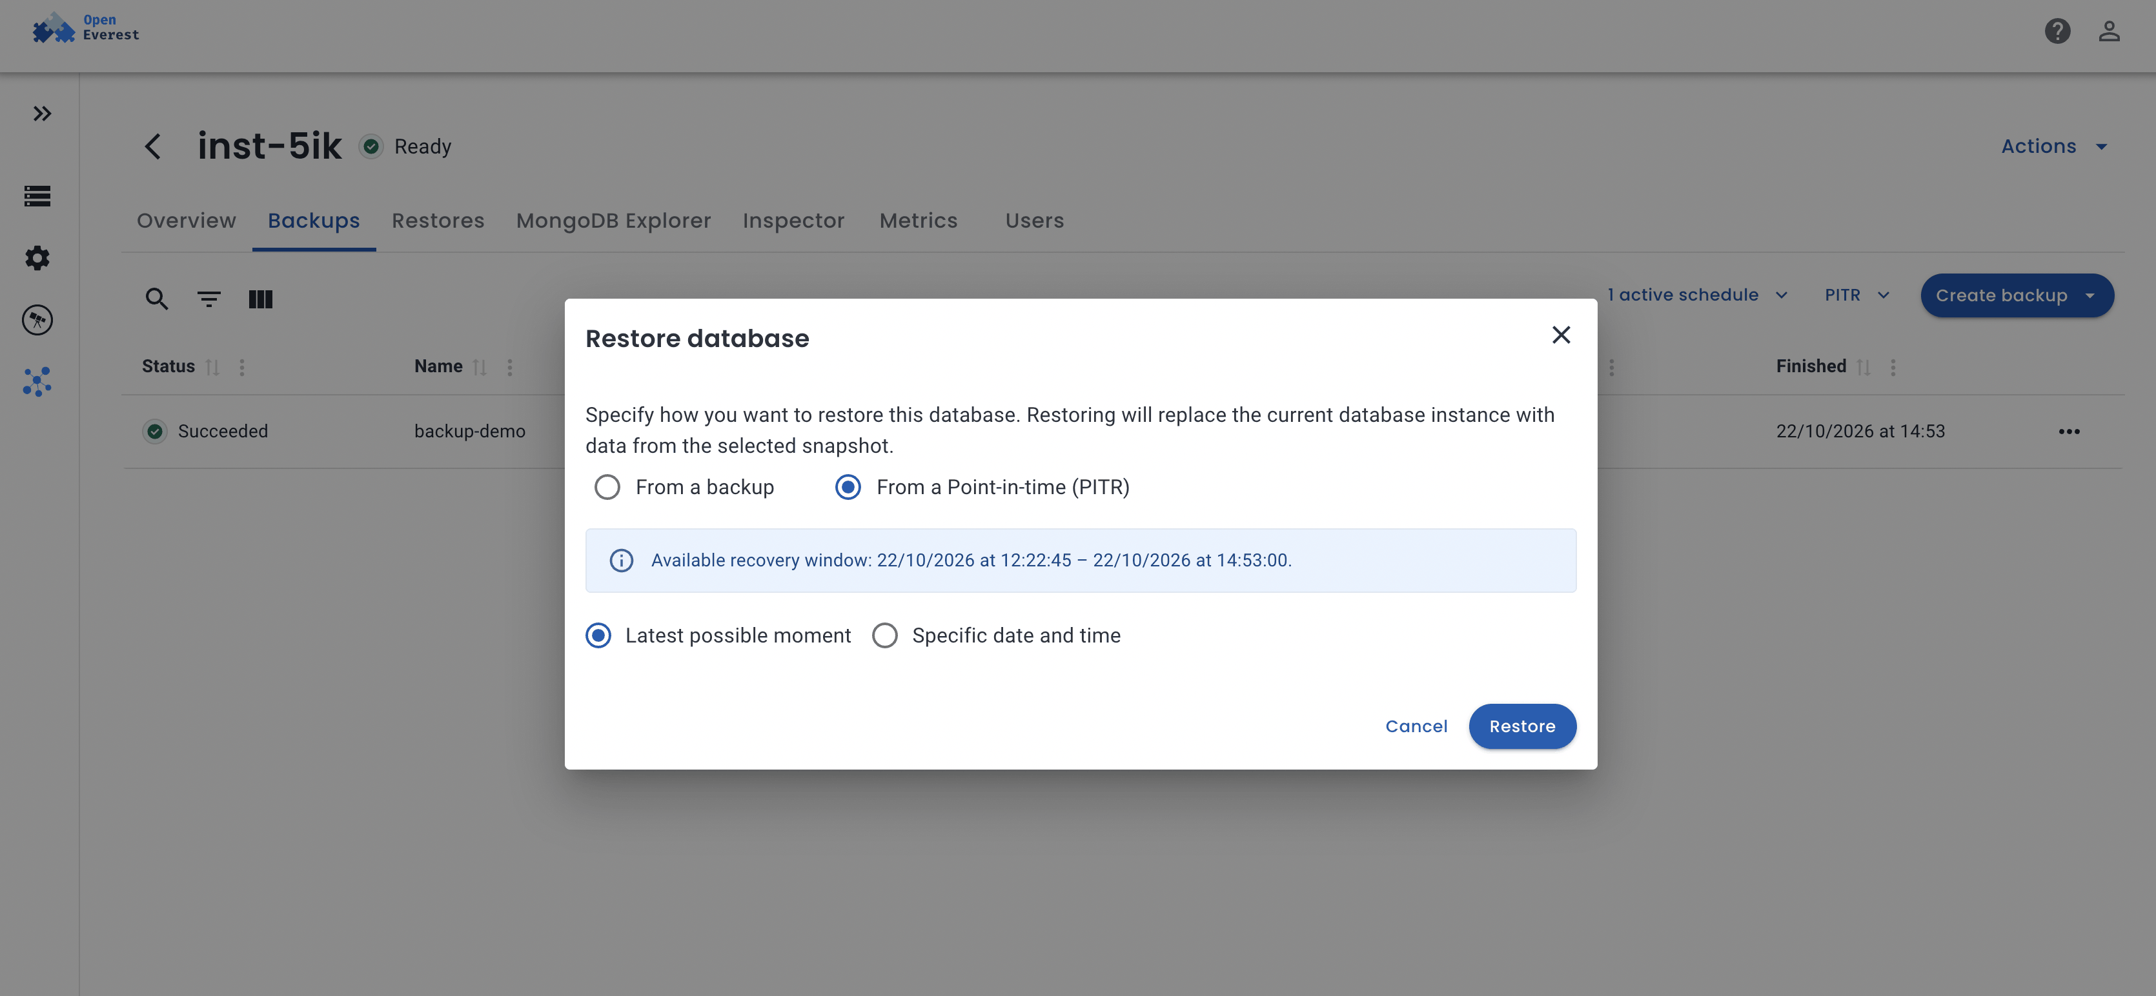Select From a Point-in-time (PITR) option
2156x996 pixels.
(982, 488)
